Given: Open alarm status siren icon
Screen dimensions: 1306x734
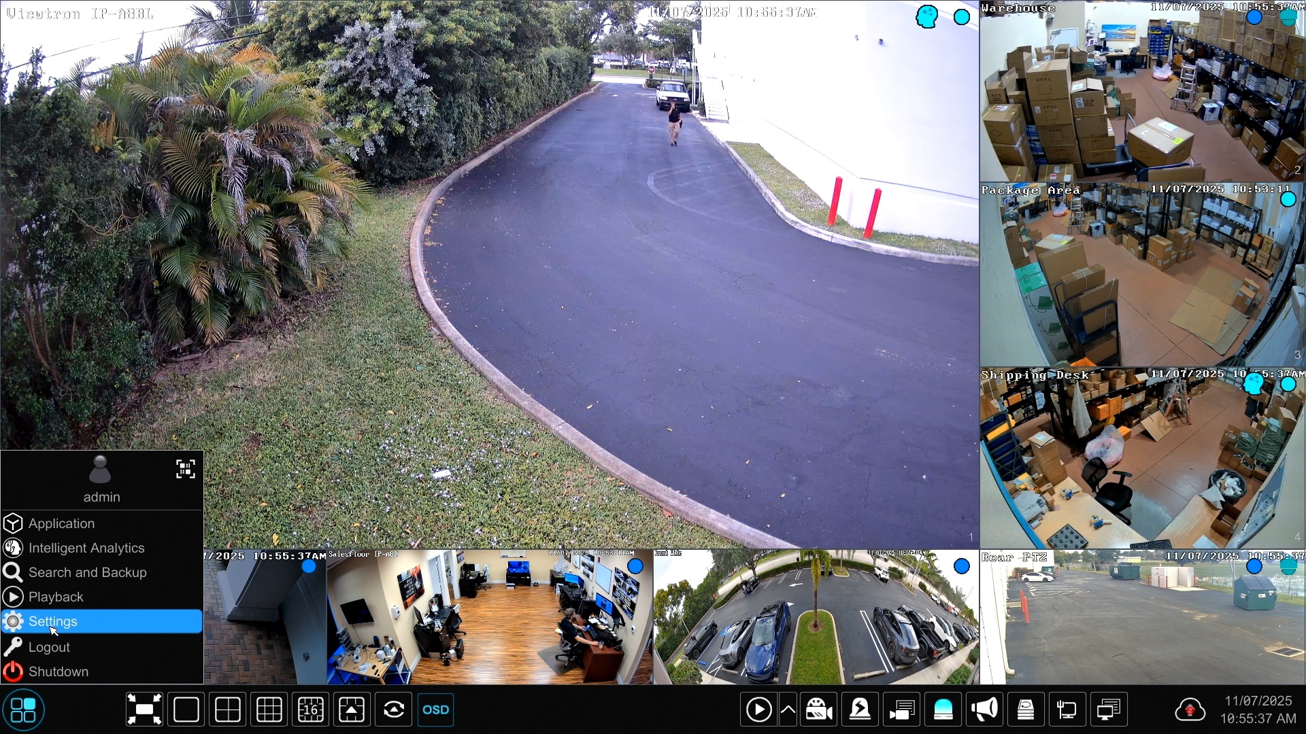Looking at the screenshot, I should (x=943, y=710).
